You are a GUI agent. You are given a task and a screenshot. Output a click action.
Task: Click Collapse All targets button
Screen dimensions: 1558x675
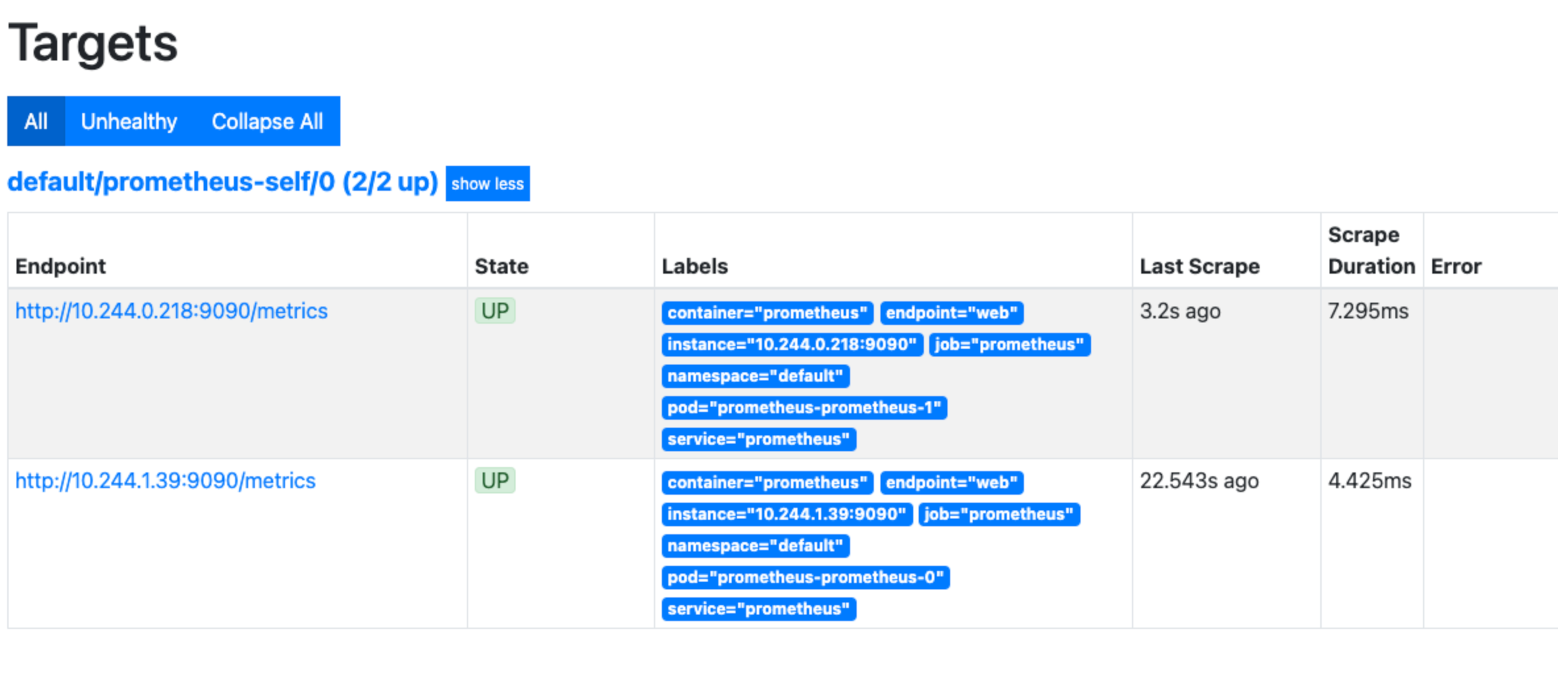[267, 122]
